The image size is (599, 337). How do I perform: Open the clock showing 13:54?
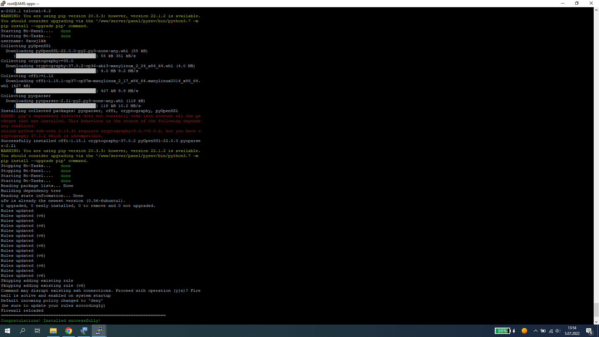572,331
